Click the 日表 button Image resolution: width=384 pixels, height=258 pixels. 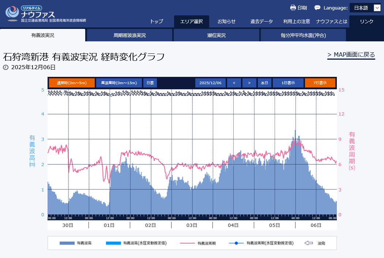point(150,83)
